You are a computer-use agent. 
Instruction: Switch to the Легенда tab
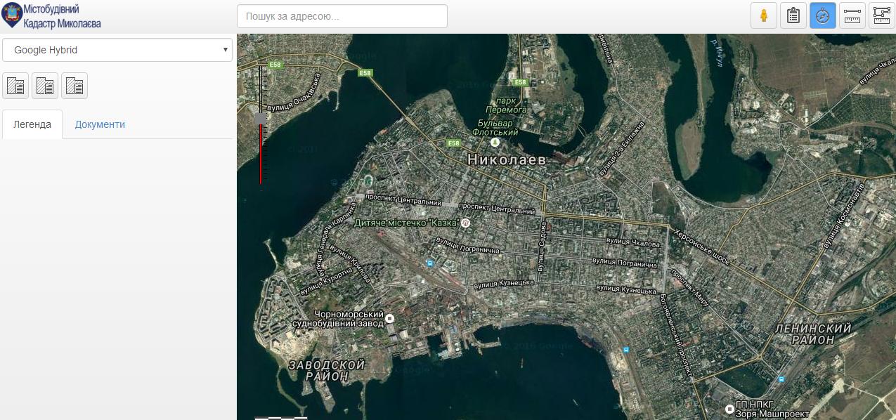coord(32,124)
